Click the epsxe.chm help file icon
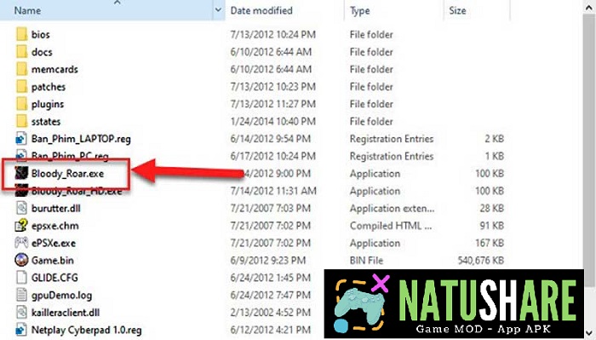Image resolution: width=596 pixels, height=340 pixels. (x=21, y=226)
